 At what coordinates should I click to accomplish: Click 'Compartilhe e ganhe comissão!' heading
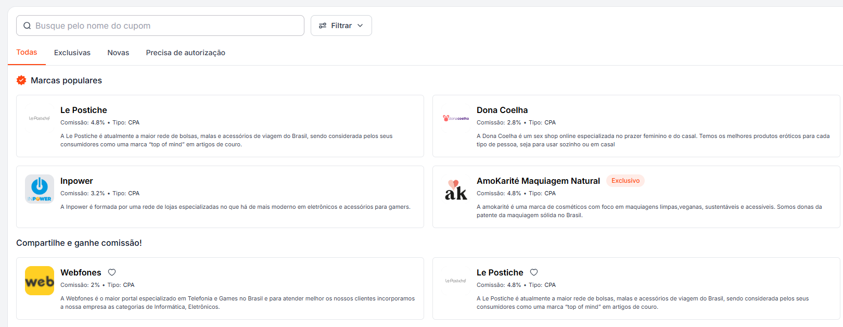[79, 243]
